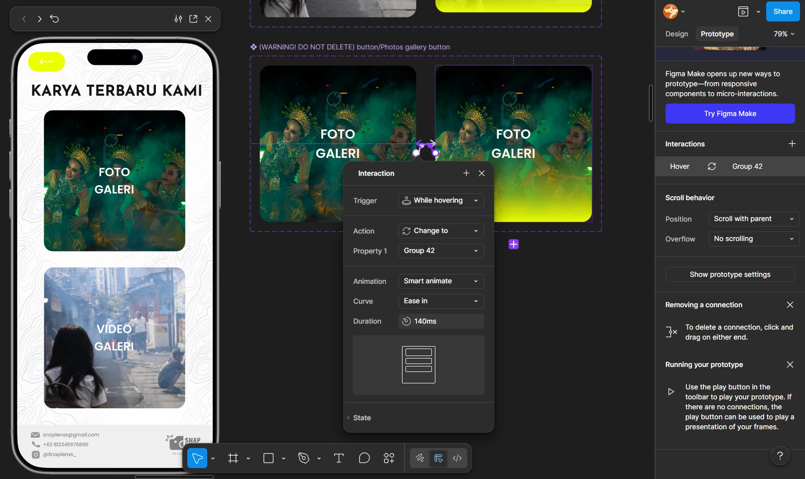The height and width of the screenshot is (479, 805).
Task: Tap the yellow back arrow in preview
Action: coord(46,61)
